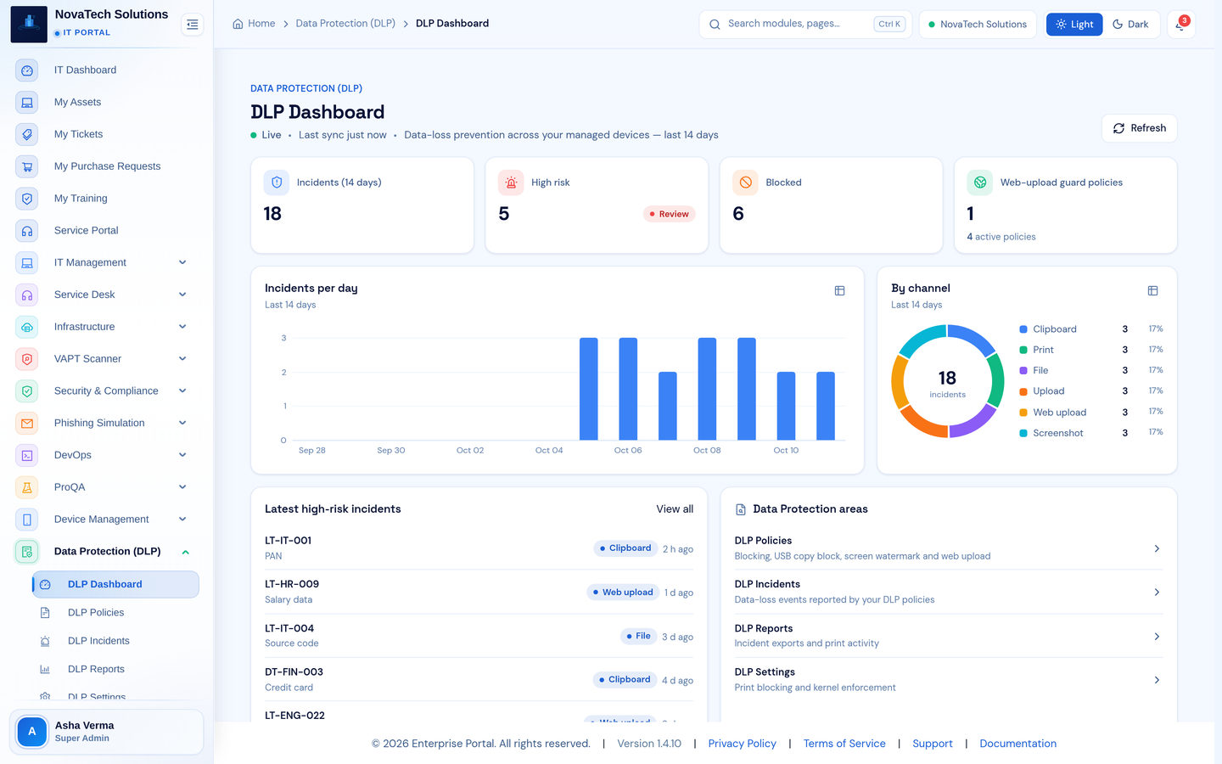
Task: Open the table view icon on Incidents per day
Action: [839, 290]
